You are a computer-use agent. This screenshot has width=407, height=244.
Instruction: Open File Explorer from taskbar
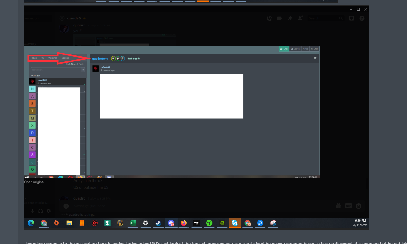(x=69, y=223)
